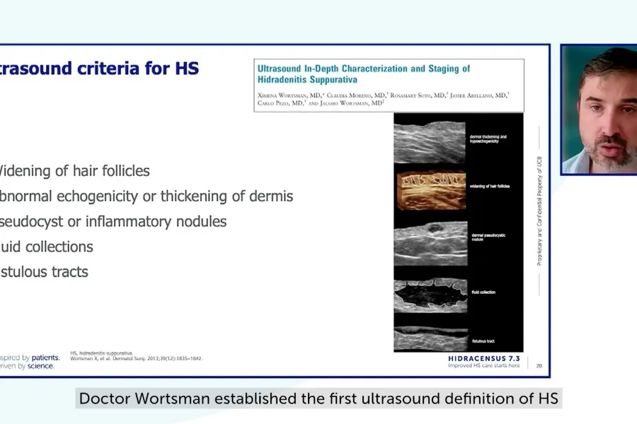Click the white image caption 'fistulous tract'
Image resolution: width=637 pixels, height=424 pixels.
click(x=483, y=341)
